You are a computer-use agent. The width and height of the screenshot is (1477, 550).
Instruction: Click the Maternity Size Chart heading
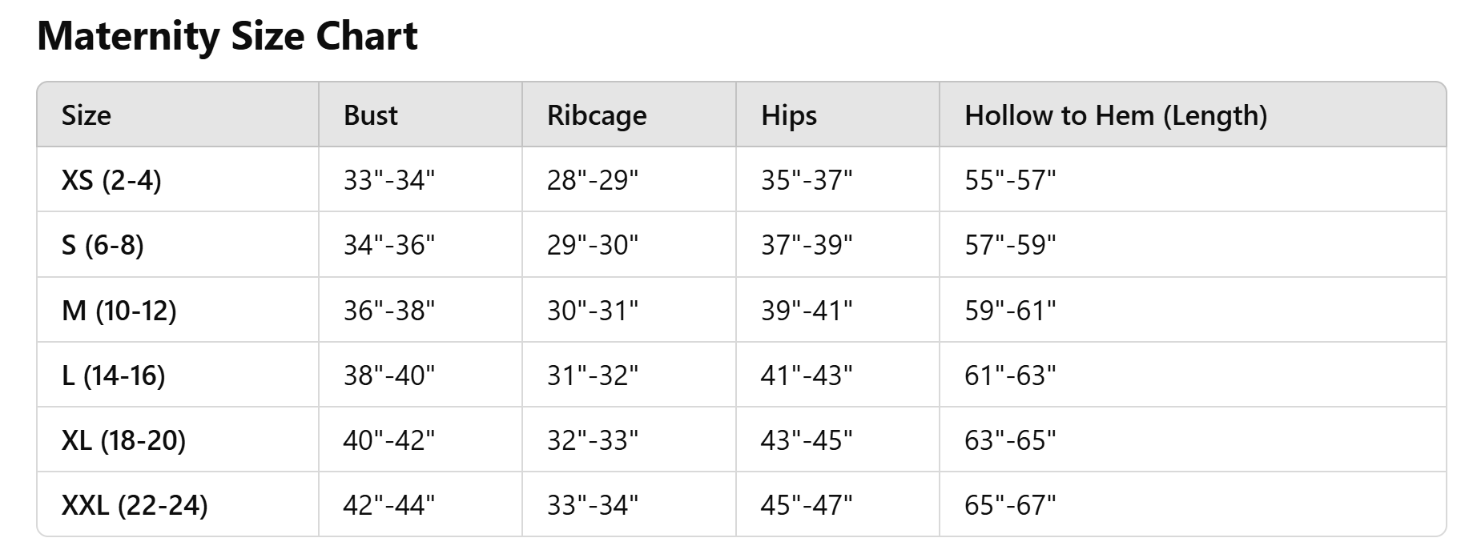click(227, 36)
